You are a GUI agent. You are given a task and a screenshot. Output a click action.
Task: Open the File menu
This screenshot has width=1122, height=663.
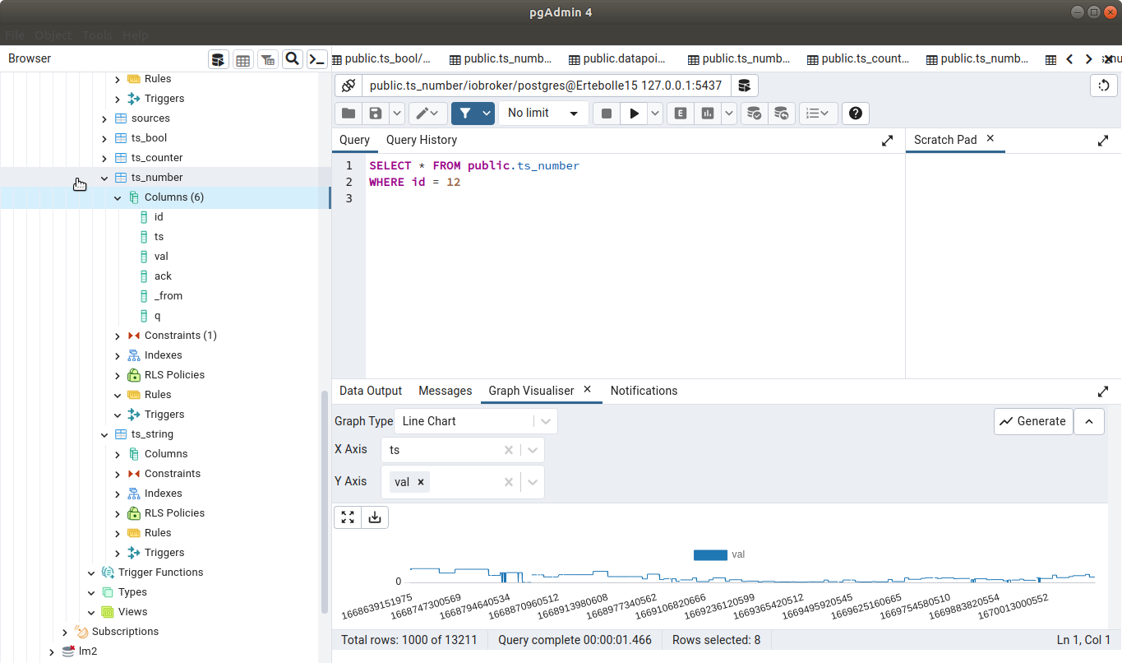pos(15,35)
